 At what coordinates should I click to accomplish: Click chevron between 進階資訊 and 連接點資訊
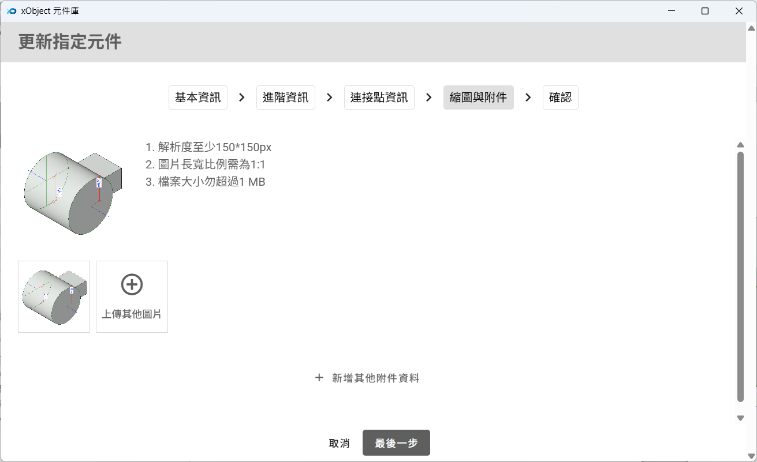click(x=330, y=97)
